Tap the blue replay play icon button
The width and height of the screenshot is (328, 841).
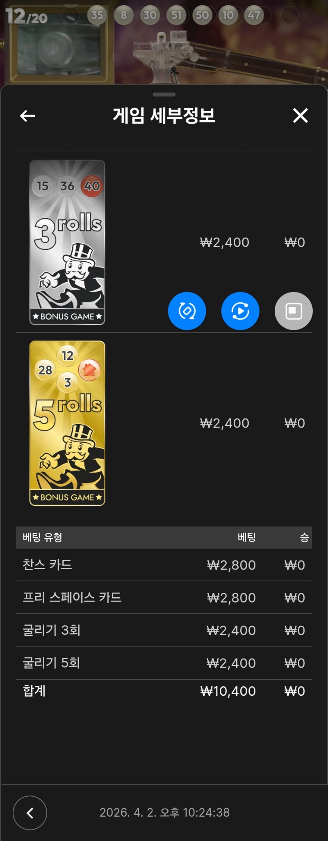[240, 311]
